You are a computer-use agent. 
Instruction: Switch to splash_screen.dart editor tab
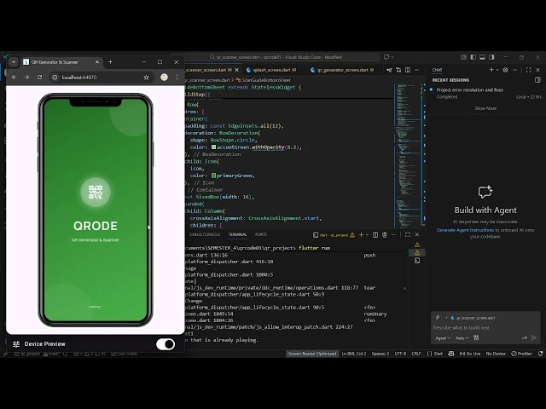(x=271, y=70)
